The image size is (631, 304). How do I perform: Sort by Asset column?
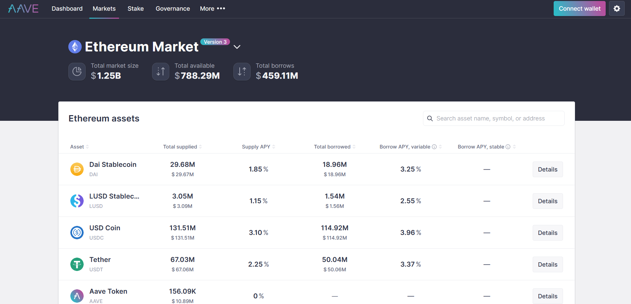click(79, 147)
